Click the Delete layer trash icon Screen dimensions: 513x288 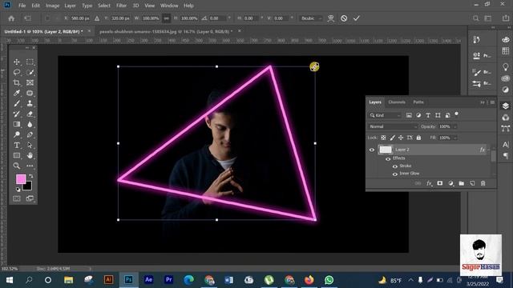(x=483, y=183)
